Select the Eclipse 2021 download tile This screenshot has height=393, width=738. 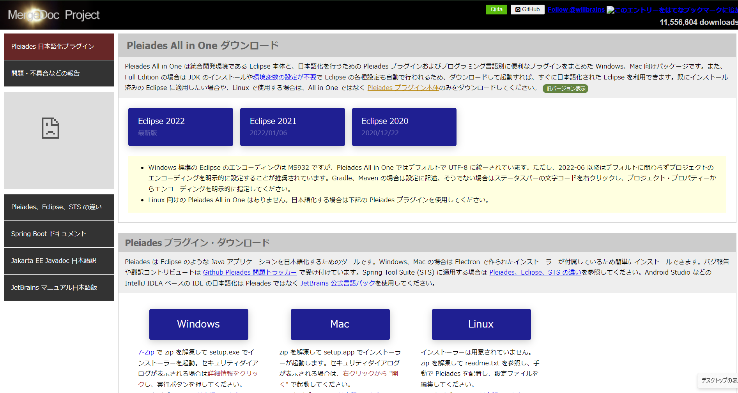(x=292, y=127)
